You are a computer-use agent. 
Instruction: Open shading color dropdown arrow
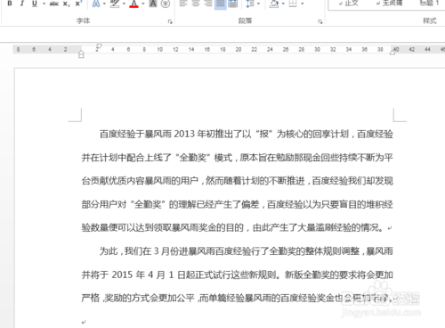[283, 4]
